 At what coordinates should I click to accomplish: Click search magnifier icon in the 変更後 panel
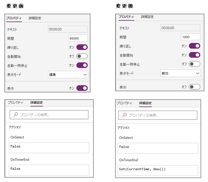point(124,115)
